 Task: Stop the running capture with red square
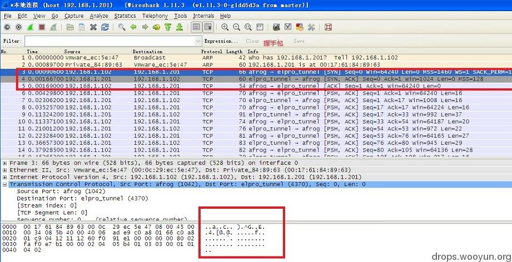click(x=42, y=27)
